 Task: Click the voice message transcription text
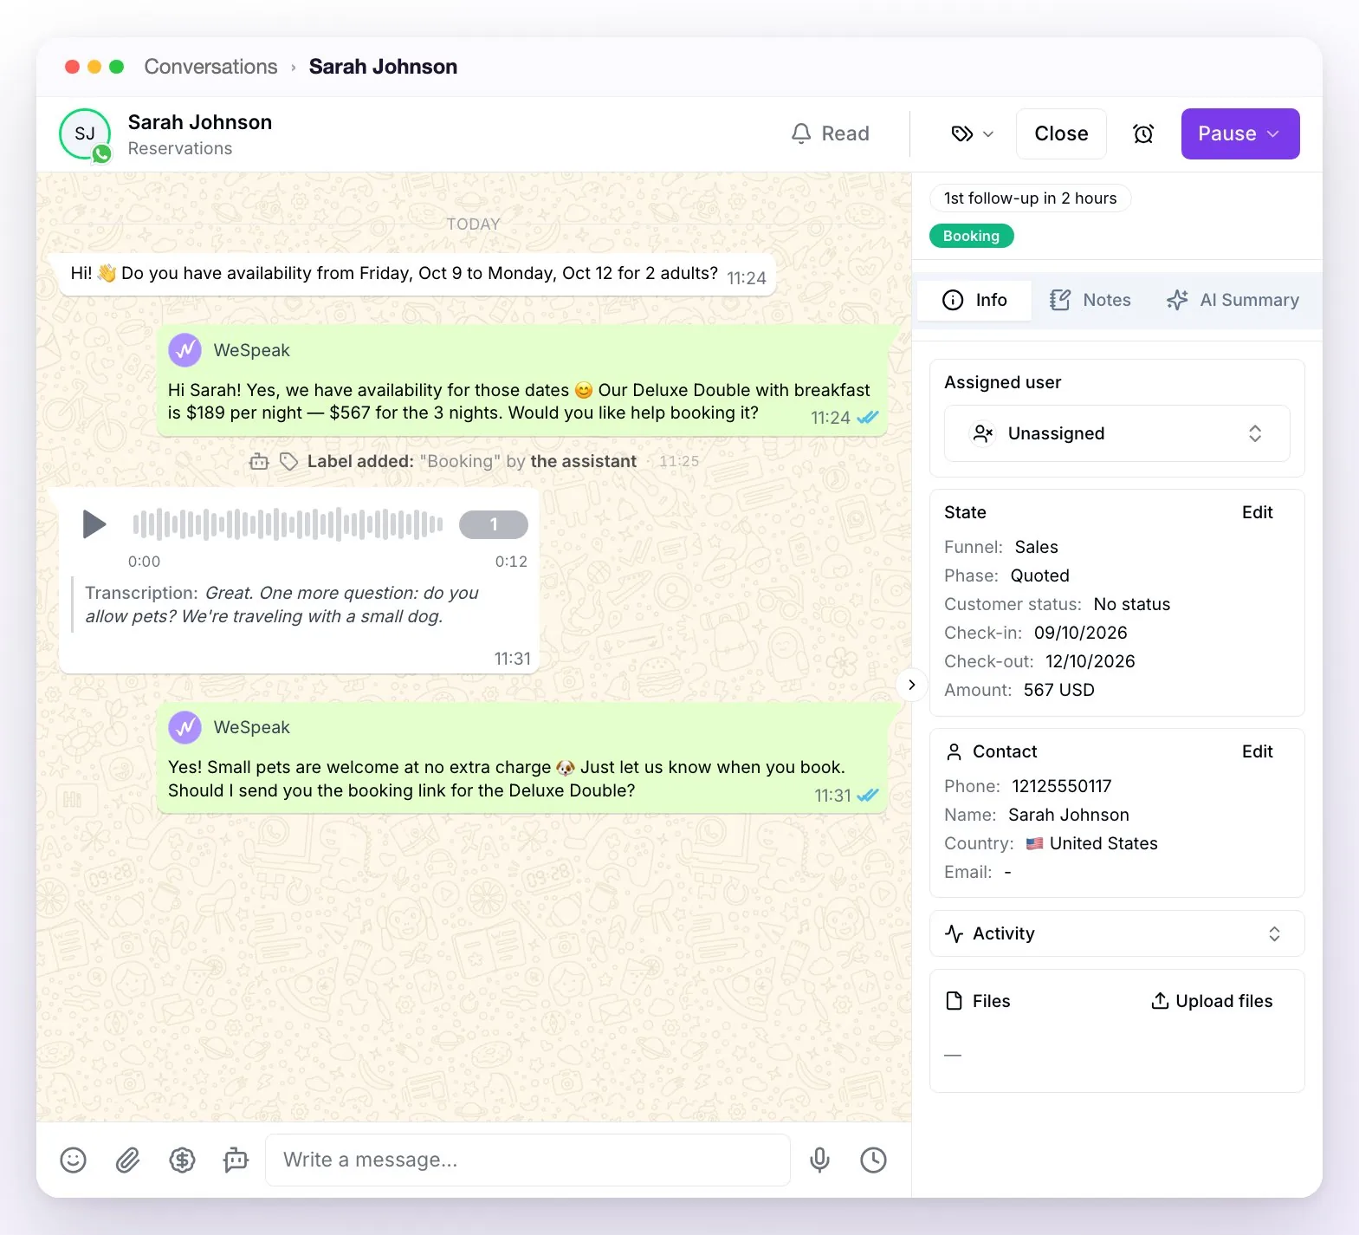[x=282, y=604]
